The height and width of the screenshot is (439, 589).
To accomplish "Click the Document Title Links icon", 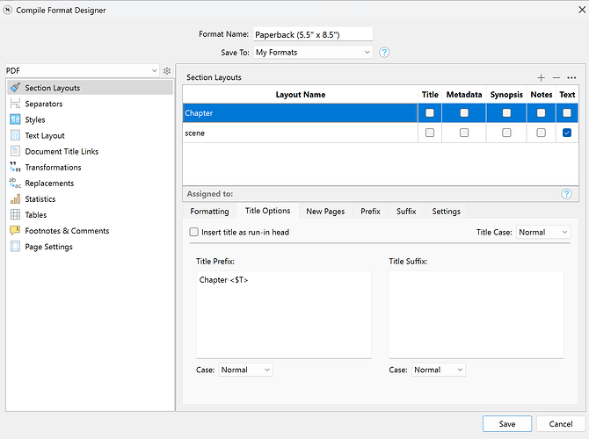I will point(16,151).
